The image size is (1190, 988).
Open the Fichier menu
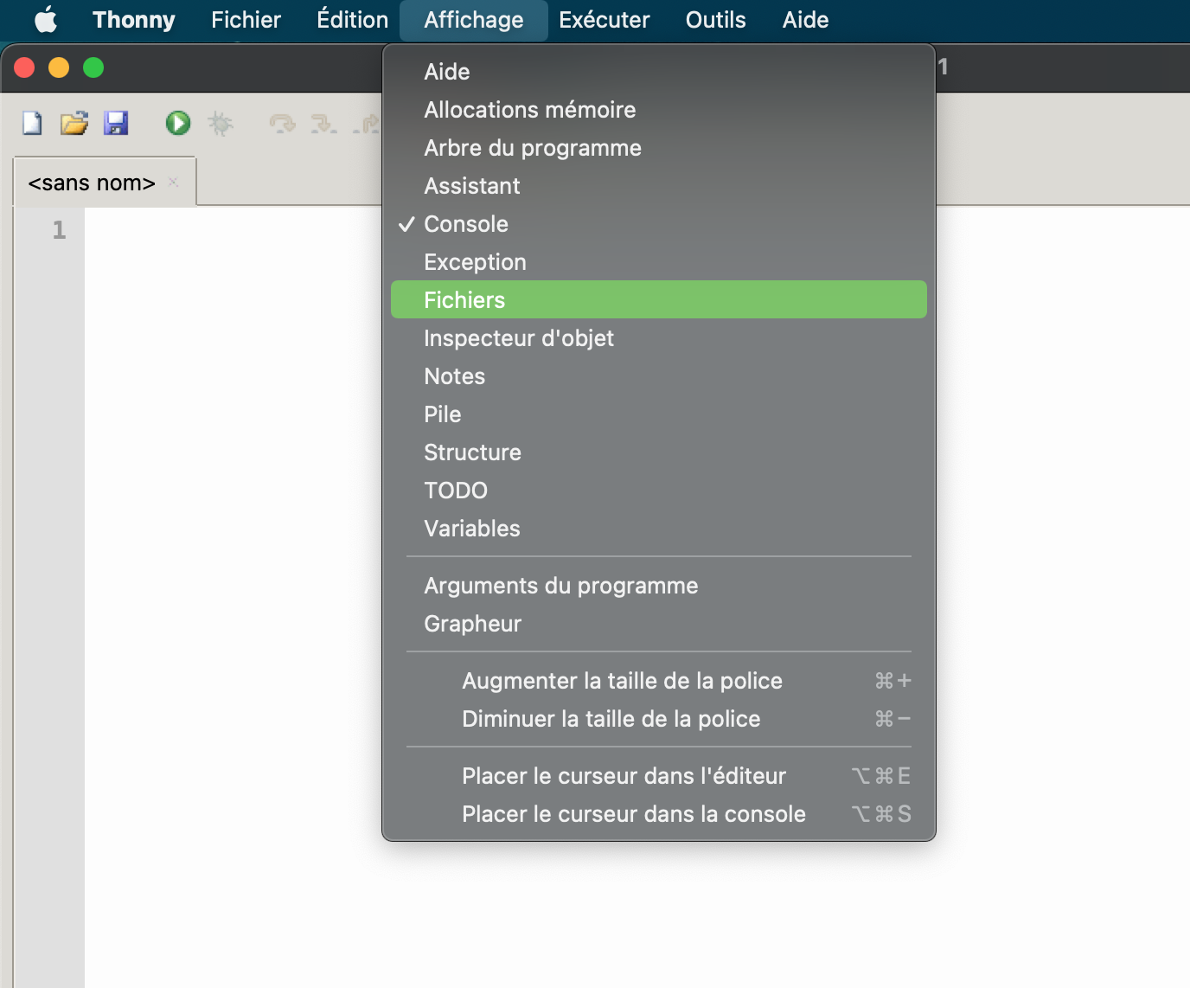click(246, 20)
